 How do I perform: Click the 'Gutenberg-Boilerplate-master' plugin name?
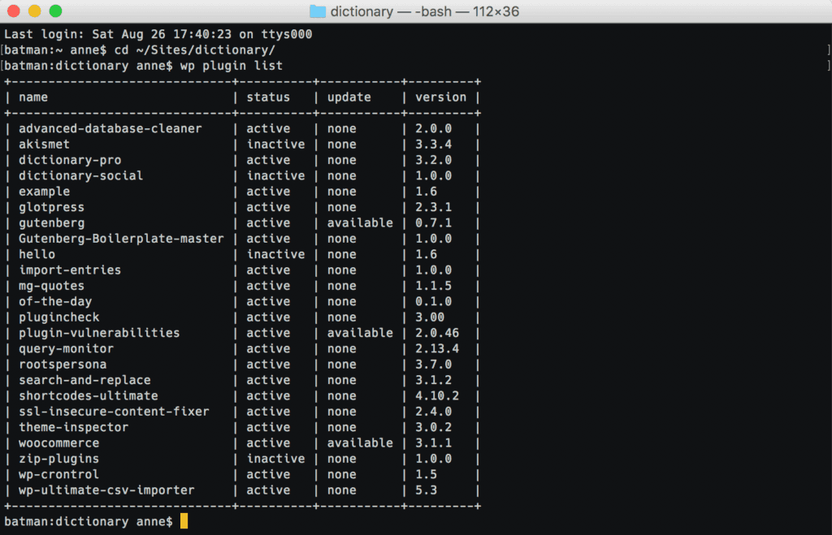click(x=121, y=239)
